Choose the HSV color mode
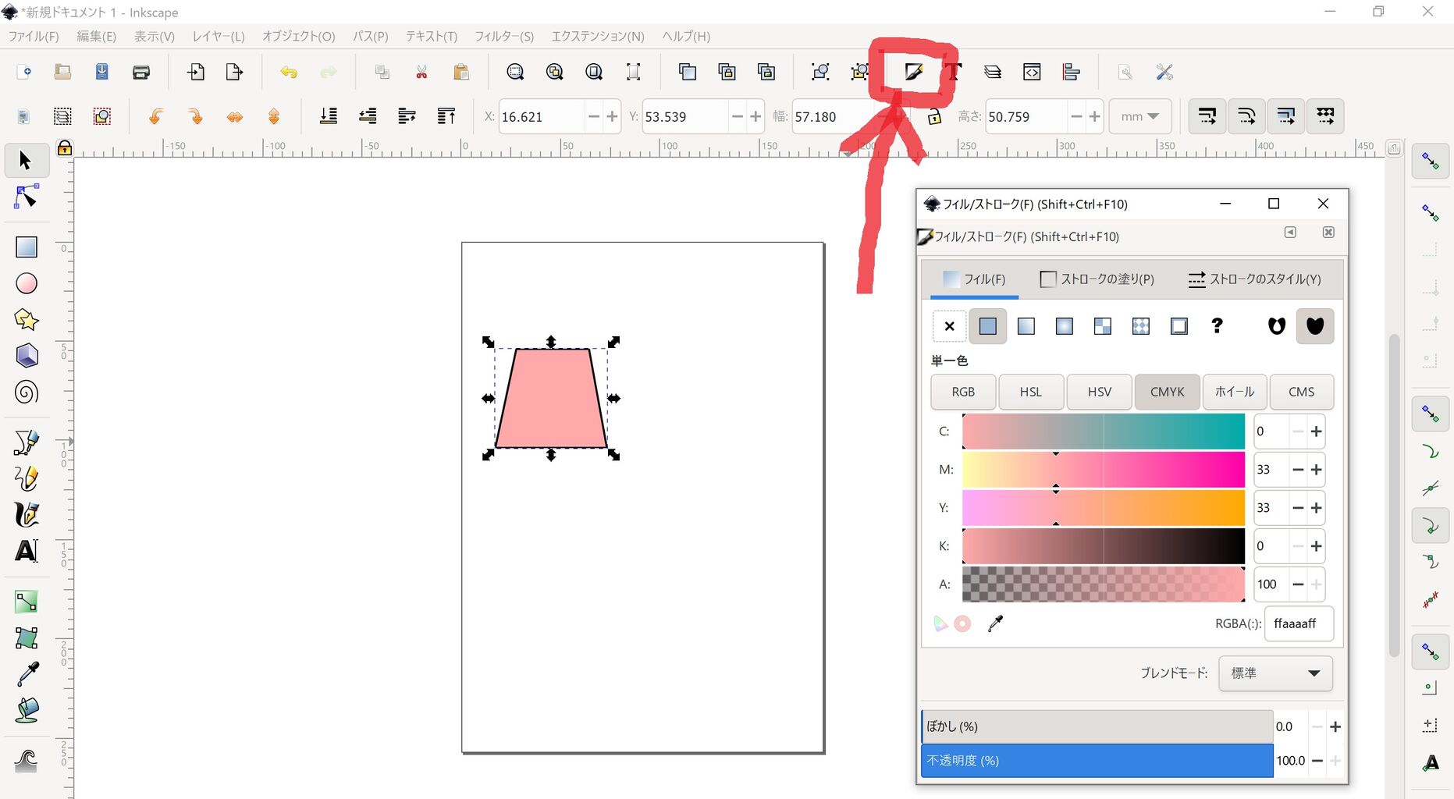Image resolution: width=1454 pixels, height=799 pixels. 1100,392
